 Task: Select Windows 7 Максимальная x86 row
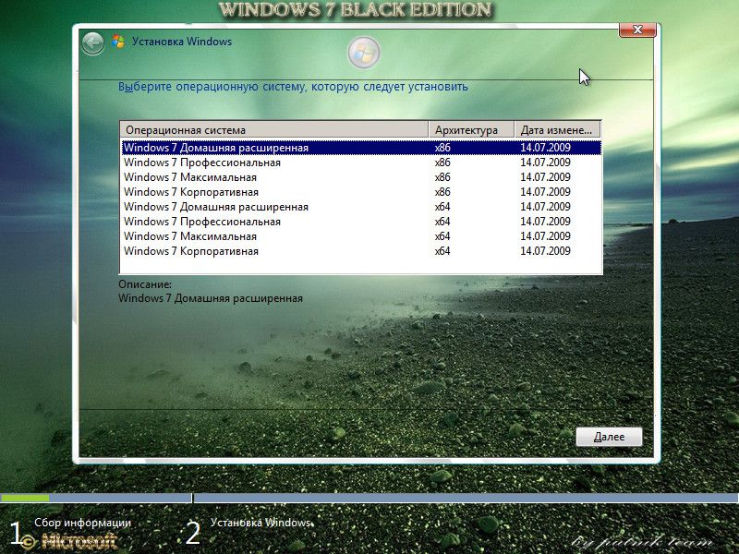361,177
